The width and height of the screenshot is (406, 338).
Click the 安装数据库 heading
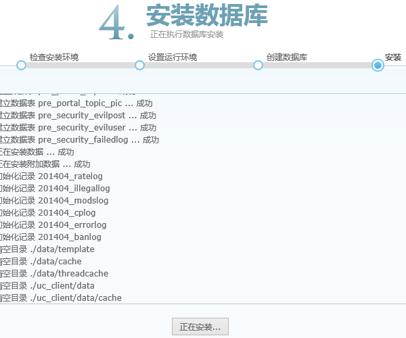coord(206,15)
